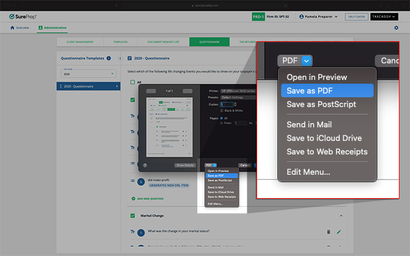Click the small PDF dropdown in print dialog
The height and width of the screenshot is (256, 410).
(210, 165)
